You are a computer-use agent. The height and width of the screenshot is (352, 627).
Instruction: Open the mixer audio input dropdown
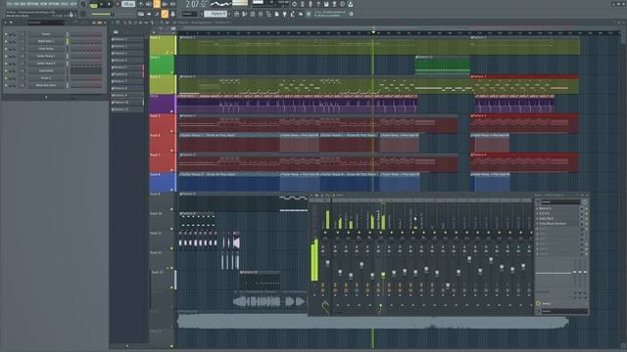[x=560, y=202]
